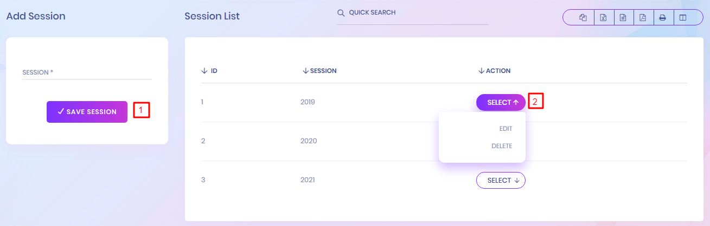Click the 2020 session row cell

point(308,141)
